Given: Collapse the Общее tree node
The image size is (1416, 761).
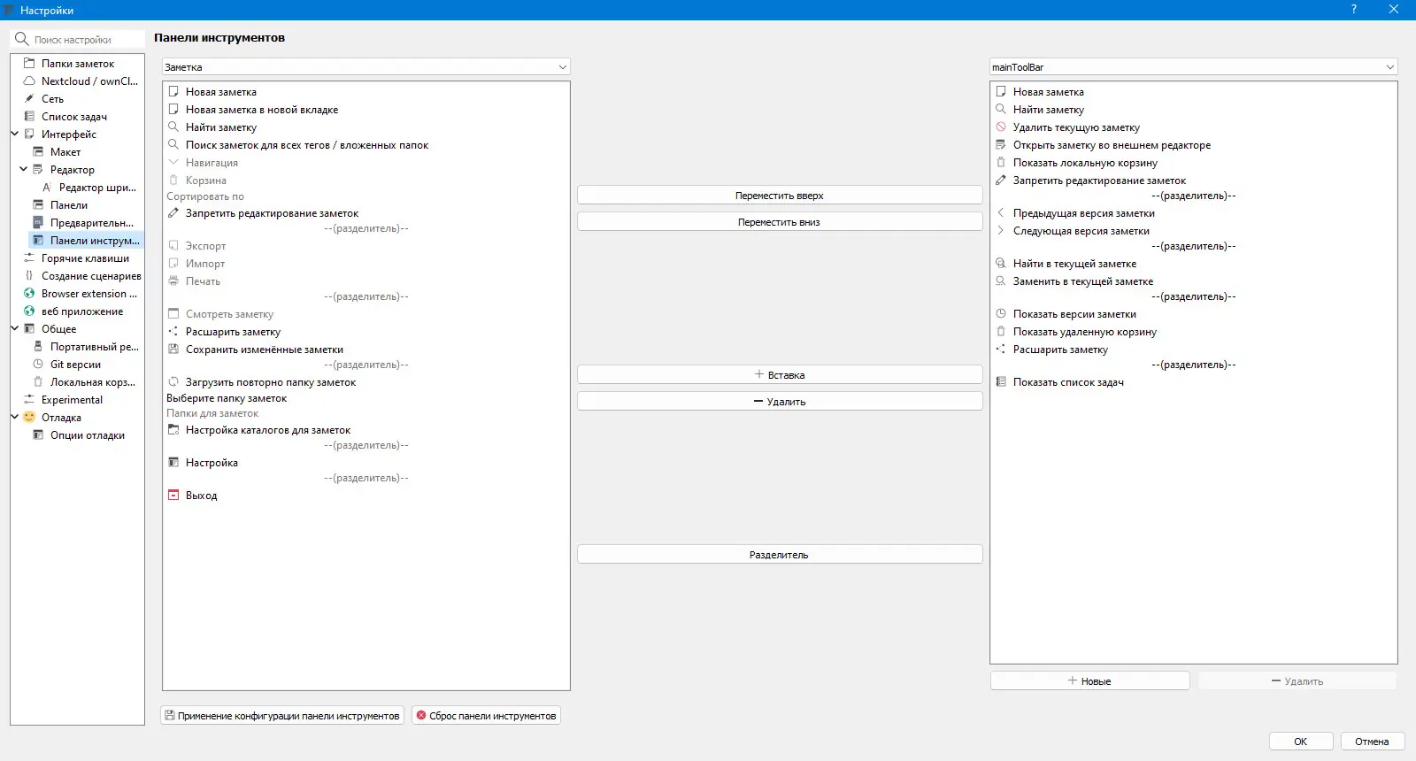Looking at the screenshot, I should [15, 329].
